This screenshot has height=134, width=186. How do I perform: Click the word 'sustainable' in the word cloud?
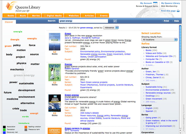click(x=26, y=83)
